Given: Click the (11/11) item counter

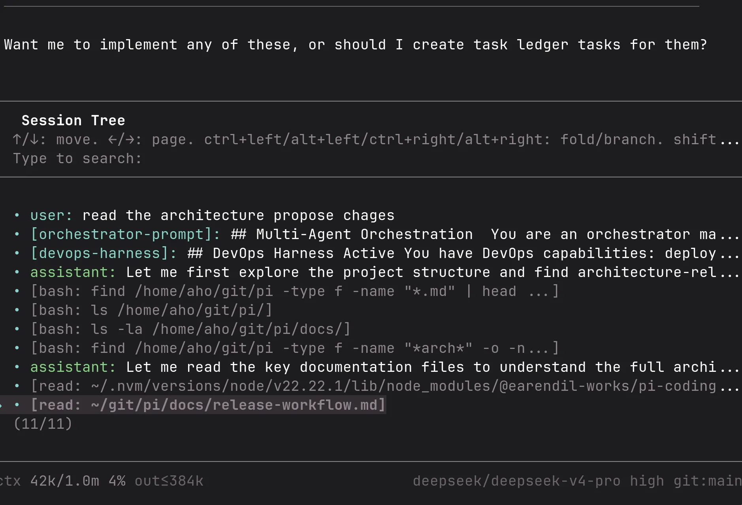Looking at the screenshot, I should click(x=43, y=424).
